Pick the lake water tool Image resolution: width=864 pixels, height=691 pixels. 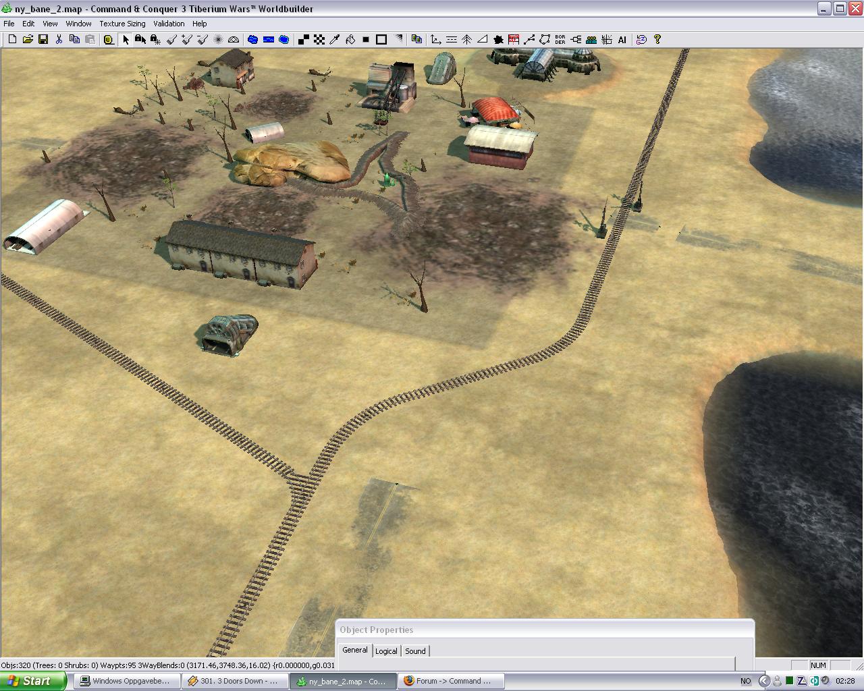click(252, 40)
